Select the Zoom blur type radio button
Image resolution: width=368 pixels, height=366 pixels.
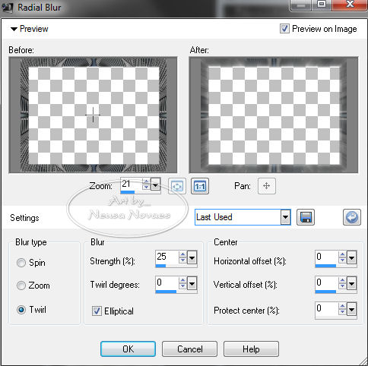point(21,286)
